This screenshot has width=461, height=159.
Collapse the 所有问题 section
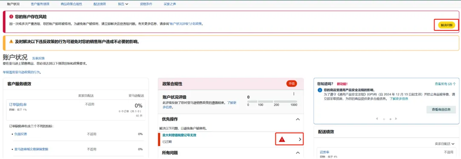[298, 153]
